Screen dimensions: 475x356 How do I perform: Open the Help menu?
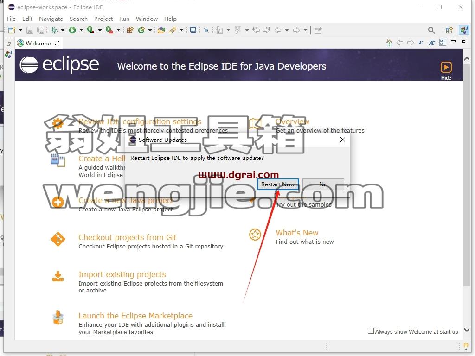pyautogui.click(x=170, y=19)
